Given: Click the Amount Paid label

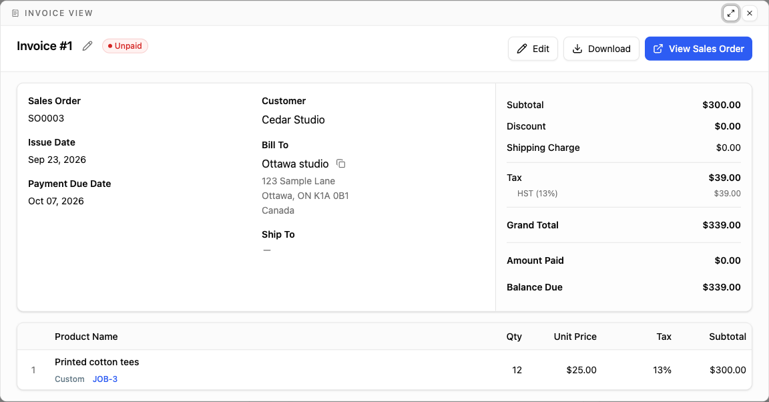Looking at the screenshot, I should click(535, 260).
